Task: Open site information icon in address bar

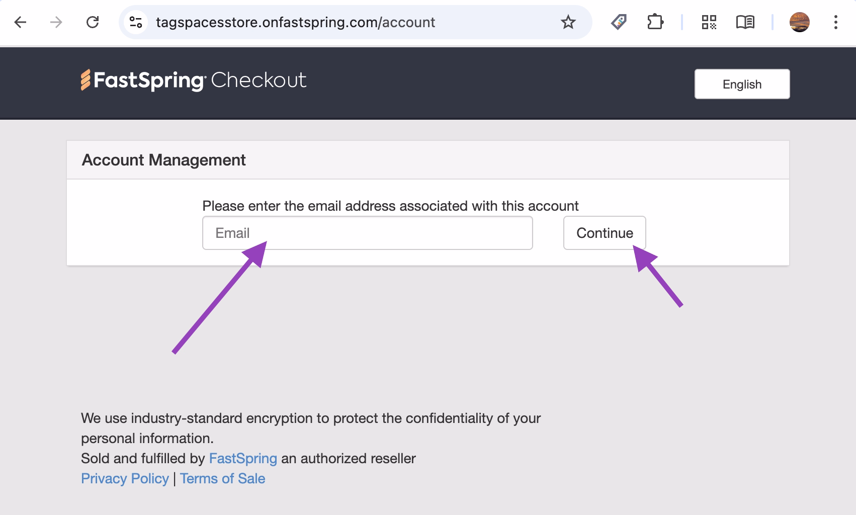Action: 136,22
